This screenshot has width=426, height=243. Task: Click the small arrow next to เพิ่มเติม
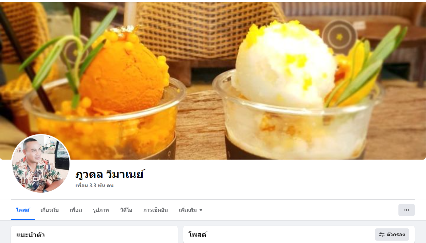pos(201,210)
